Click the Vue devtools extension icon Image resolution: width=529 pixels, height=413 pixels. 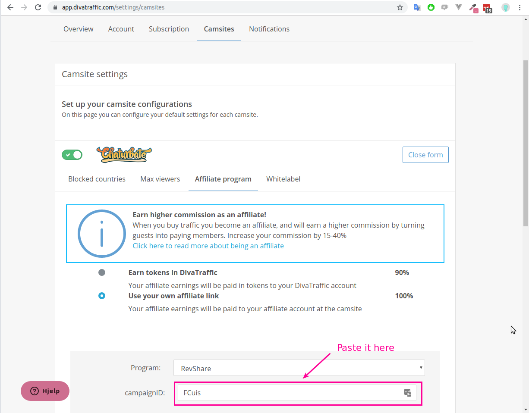[459, 7]
